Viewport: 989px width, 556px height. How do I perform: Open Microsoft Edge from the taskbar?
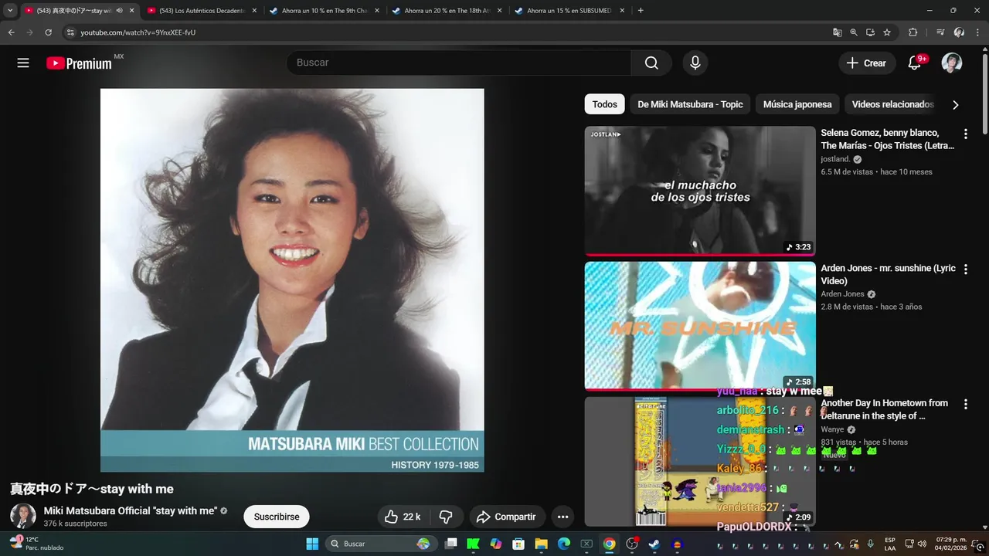564,544
